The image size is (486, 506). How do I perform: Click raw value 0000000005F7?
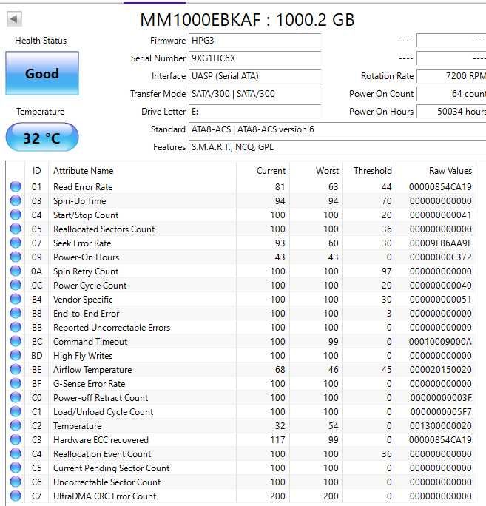(440, 412)
